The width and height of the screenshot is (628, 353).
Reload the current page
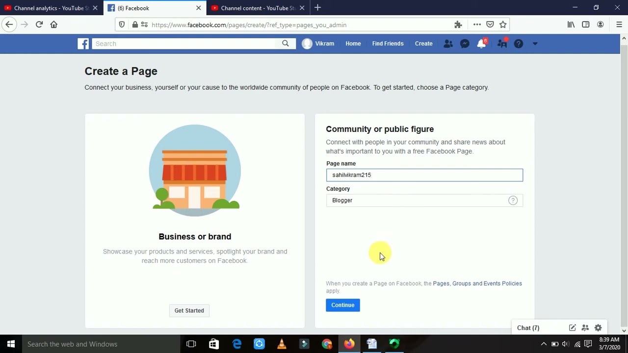pyautogui.click(x=39, y=25)
